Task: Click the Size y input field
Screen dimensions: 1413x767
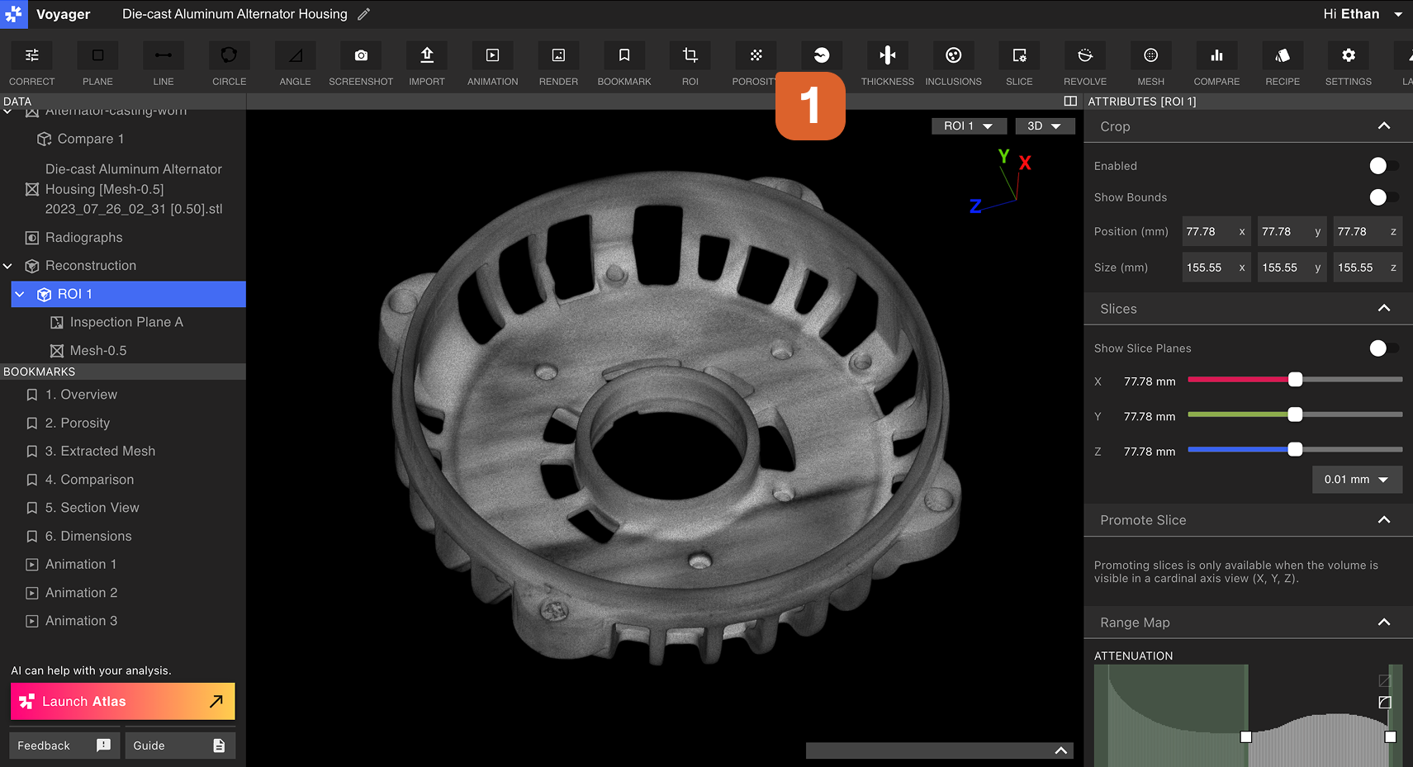Action: tap(1292, 268)
